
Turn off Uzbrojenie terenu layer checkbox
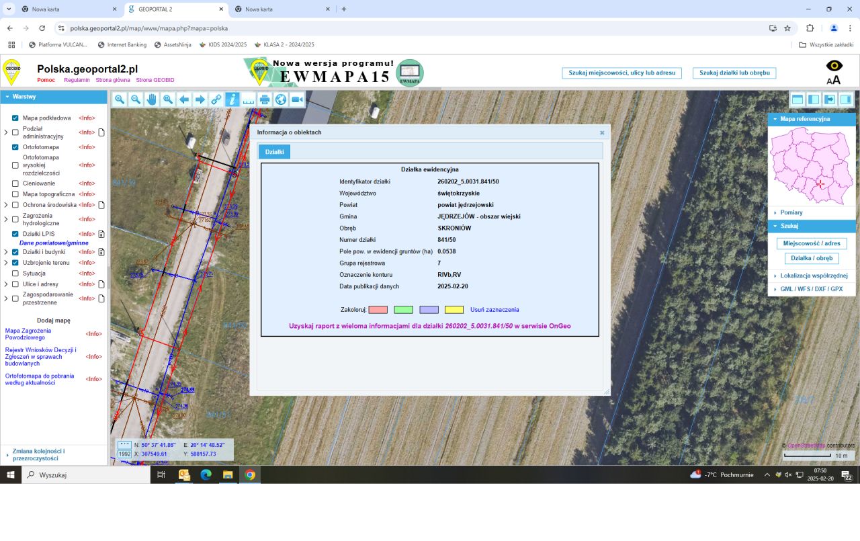coord(15,263)
